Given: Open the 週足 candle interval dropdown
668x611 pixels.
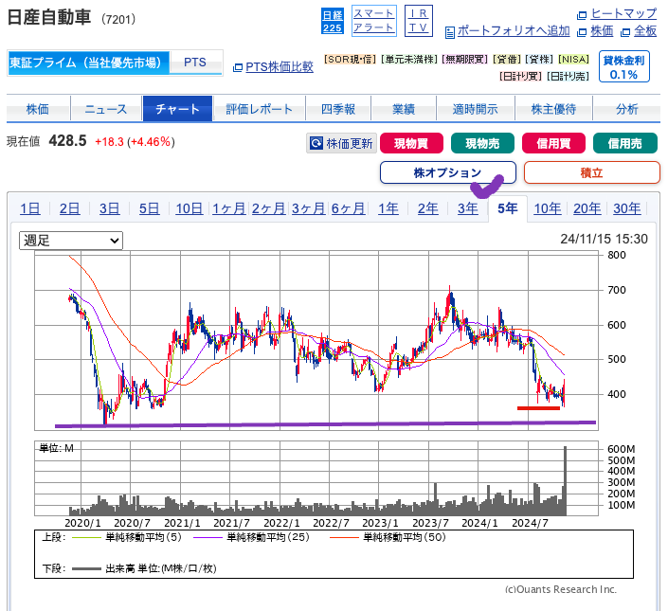Looking at the screenshot, I should (71, 241).
